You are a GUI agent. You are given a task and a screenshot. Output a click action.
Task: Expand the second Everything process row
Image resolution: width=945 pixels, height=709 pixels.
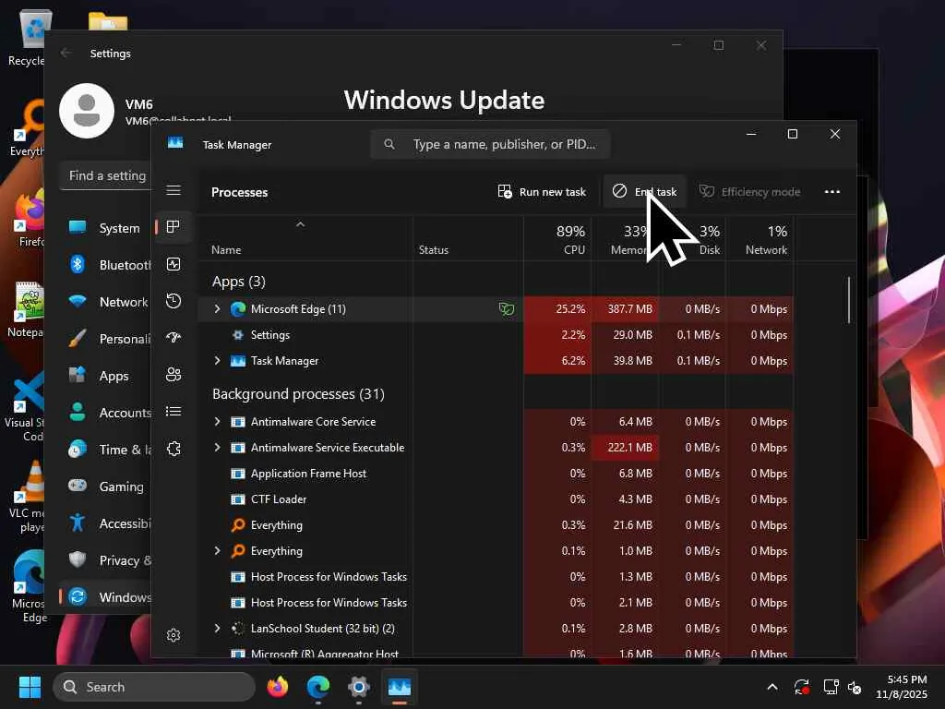(218, 550)
